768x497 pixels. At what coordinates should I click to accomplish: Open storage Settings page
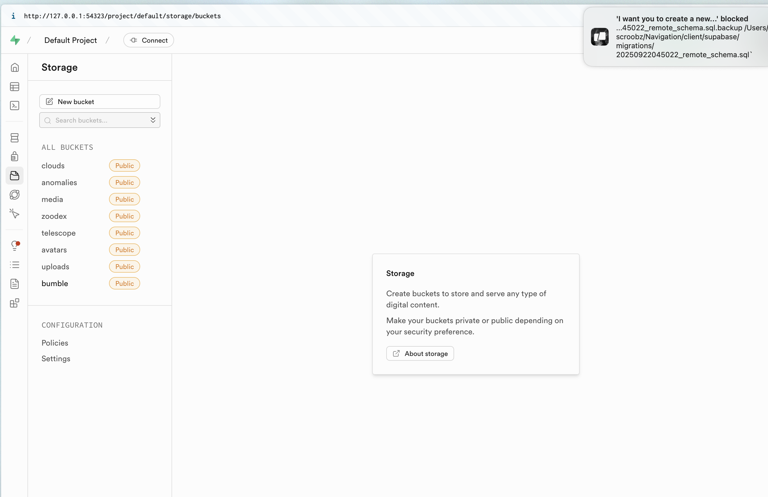[56, 358]
